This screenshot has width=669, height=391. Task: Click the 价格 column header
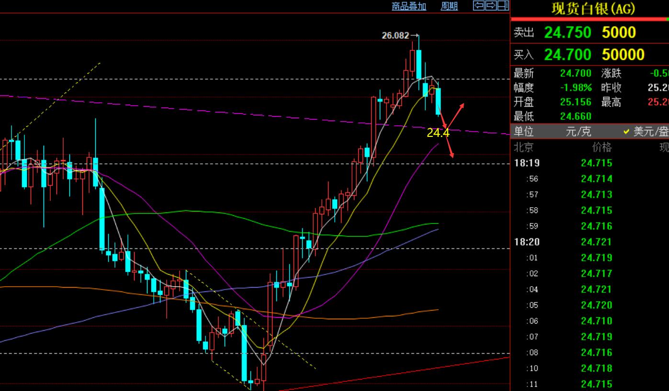coord(602,147)
